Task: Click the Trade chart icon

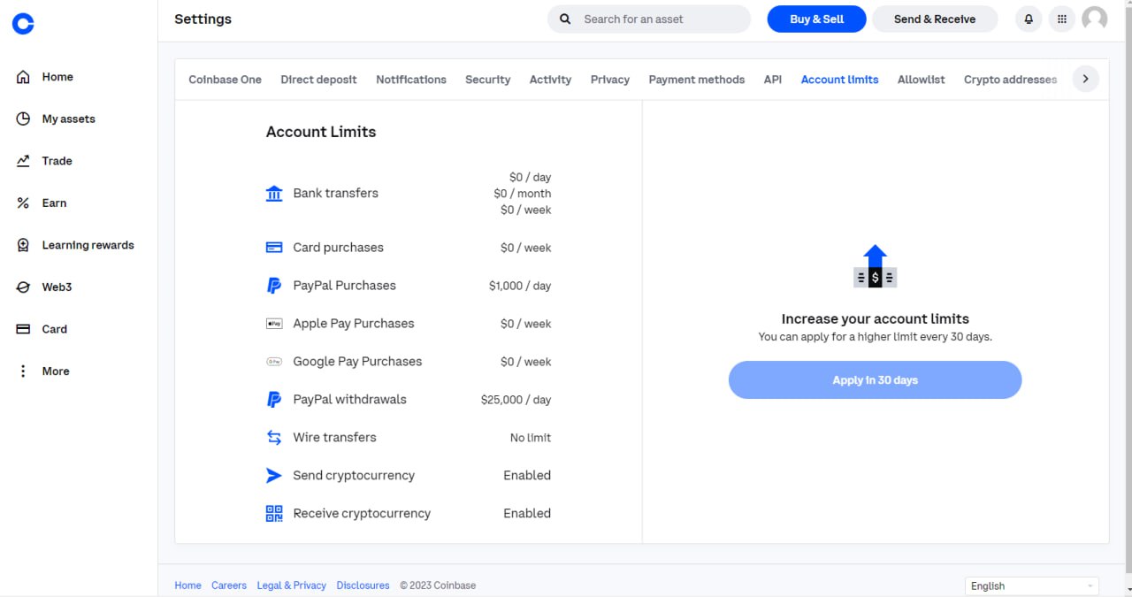Action: point(23,161)
